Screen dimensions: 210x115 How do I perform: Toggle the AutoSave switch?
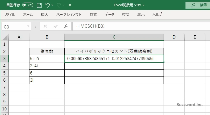click(x=28, y=5)
